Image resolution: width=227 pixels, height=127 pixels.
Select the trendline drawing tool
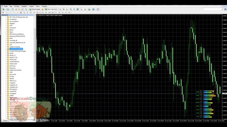(x=17, y=13)
